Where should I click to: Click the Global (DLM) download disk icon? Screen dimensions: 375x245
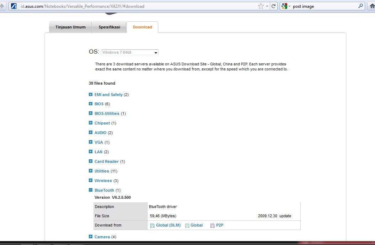click(x=152, y=225)
